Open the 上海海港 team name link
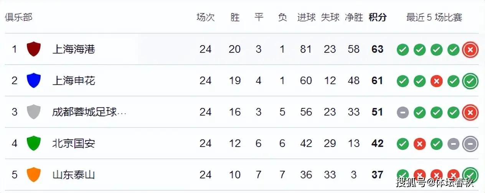This screenshot has width=485, height=193. (x=73, y=49)
